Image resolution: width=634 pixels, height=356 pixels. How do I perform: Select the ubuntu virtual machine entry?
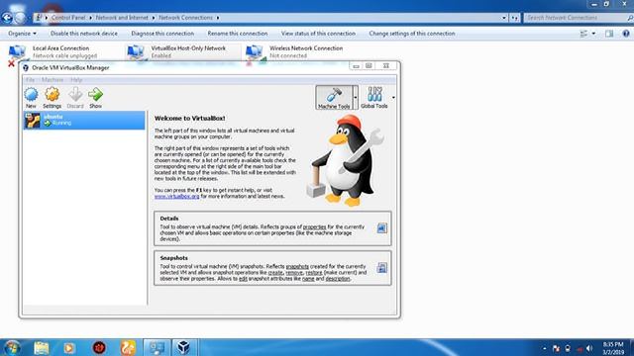[x=84, y=121]
